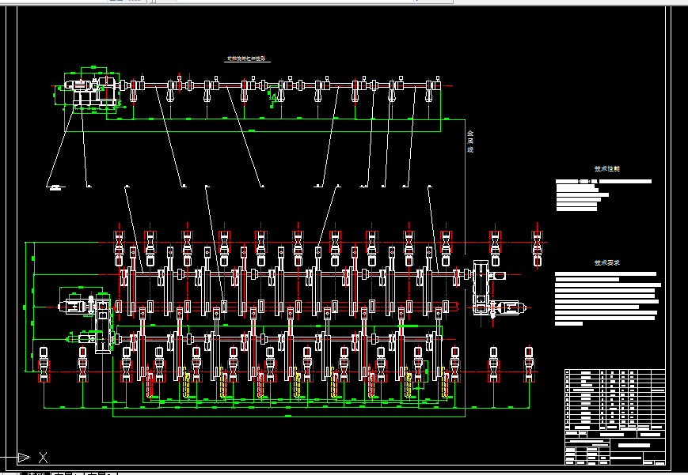Select the green valve symbol in top view
Viewport: 688px width, 475px height.
[x=273, y=97]
